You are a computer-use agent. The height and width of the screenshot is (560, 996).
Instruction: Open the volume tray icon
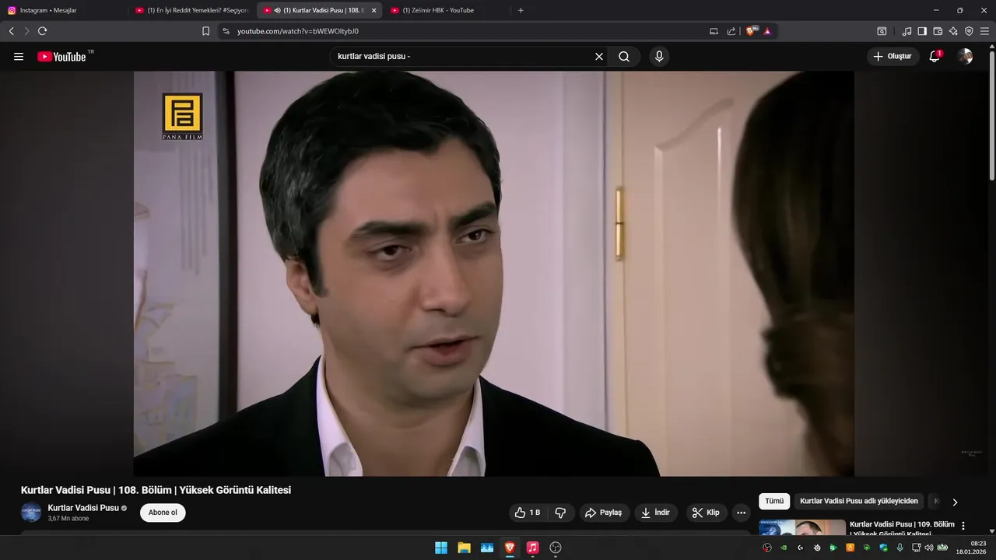[928, 548]
